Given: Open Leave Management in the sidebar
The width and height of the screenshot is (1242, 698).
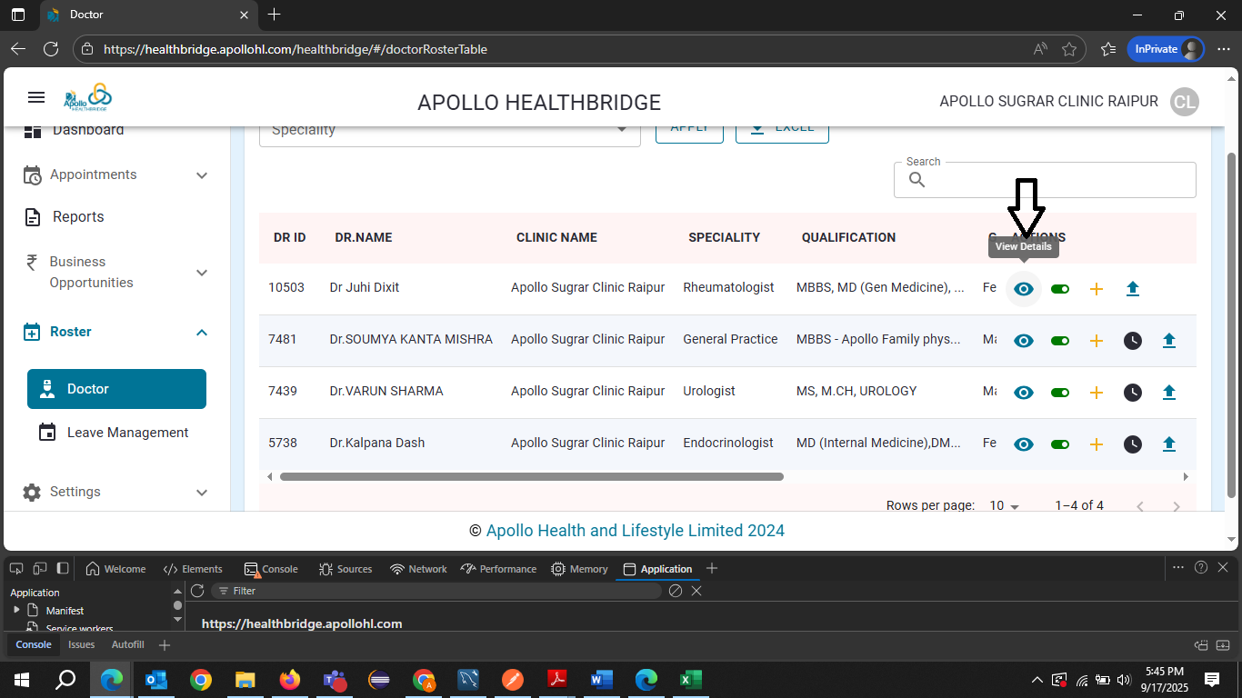Looking at the screenshot, I should [x=127, y=433].
